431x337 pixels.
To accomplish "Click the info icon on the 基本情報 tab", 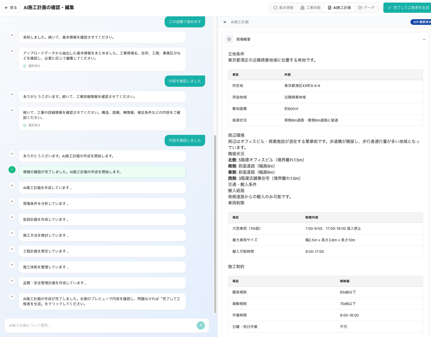I will tap(275, 7).
